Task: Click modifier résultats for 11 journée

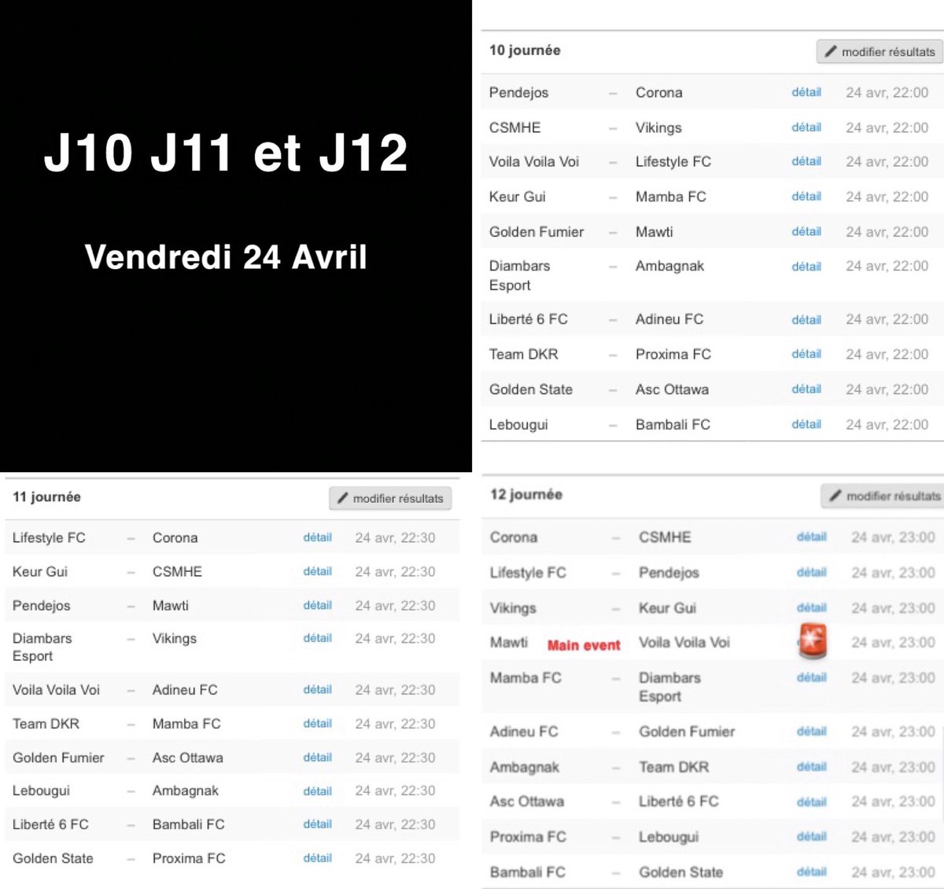Action: click(390, 498)
